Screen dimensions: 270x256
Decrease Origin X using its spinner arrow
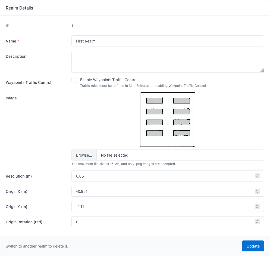click(257, 192)
